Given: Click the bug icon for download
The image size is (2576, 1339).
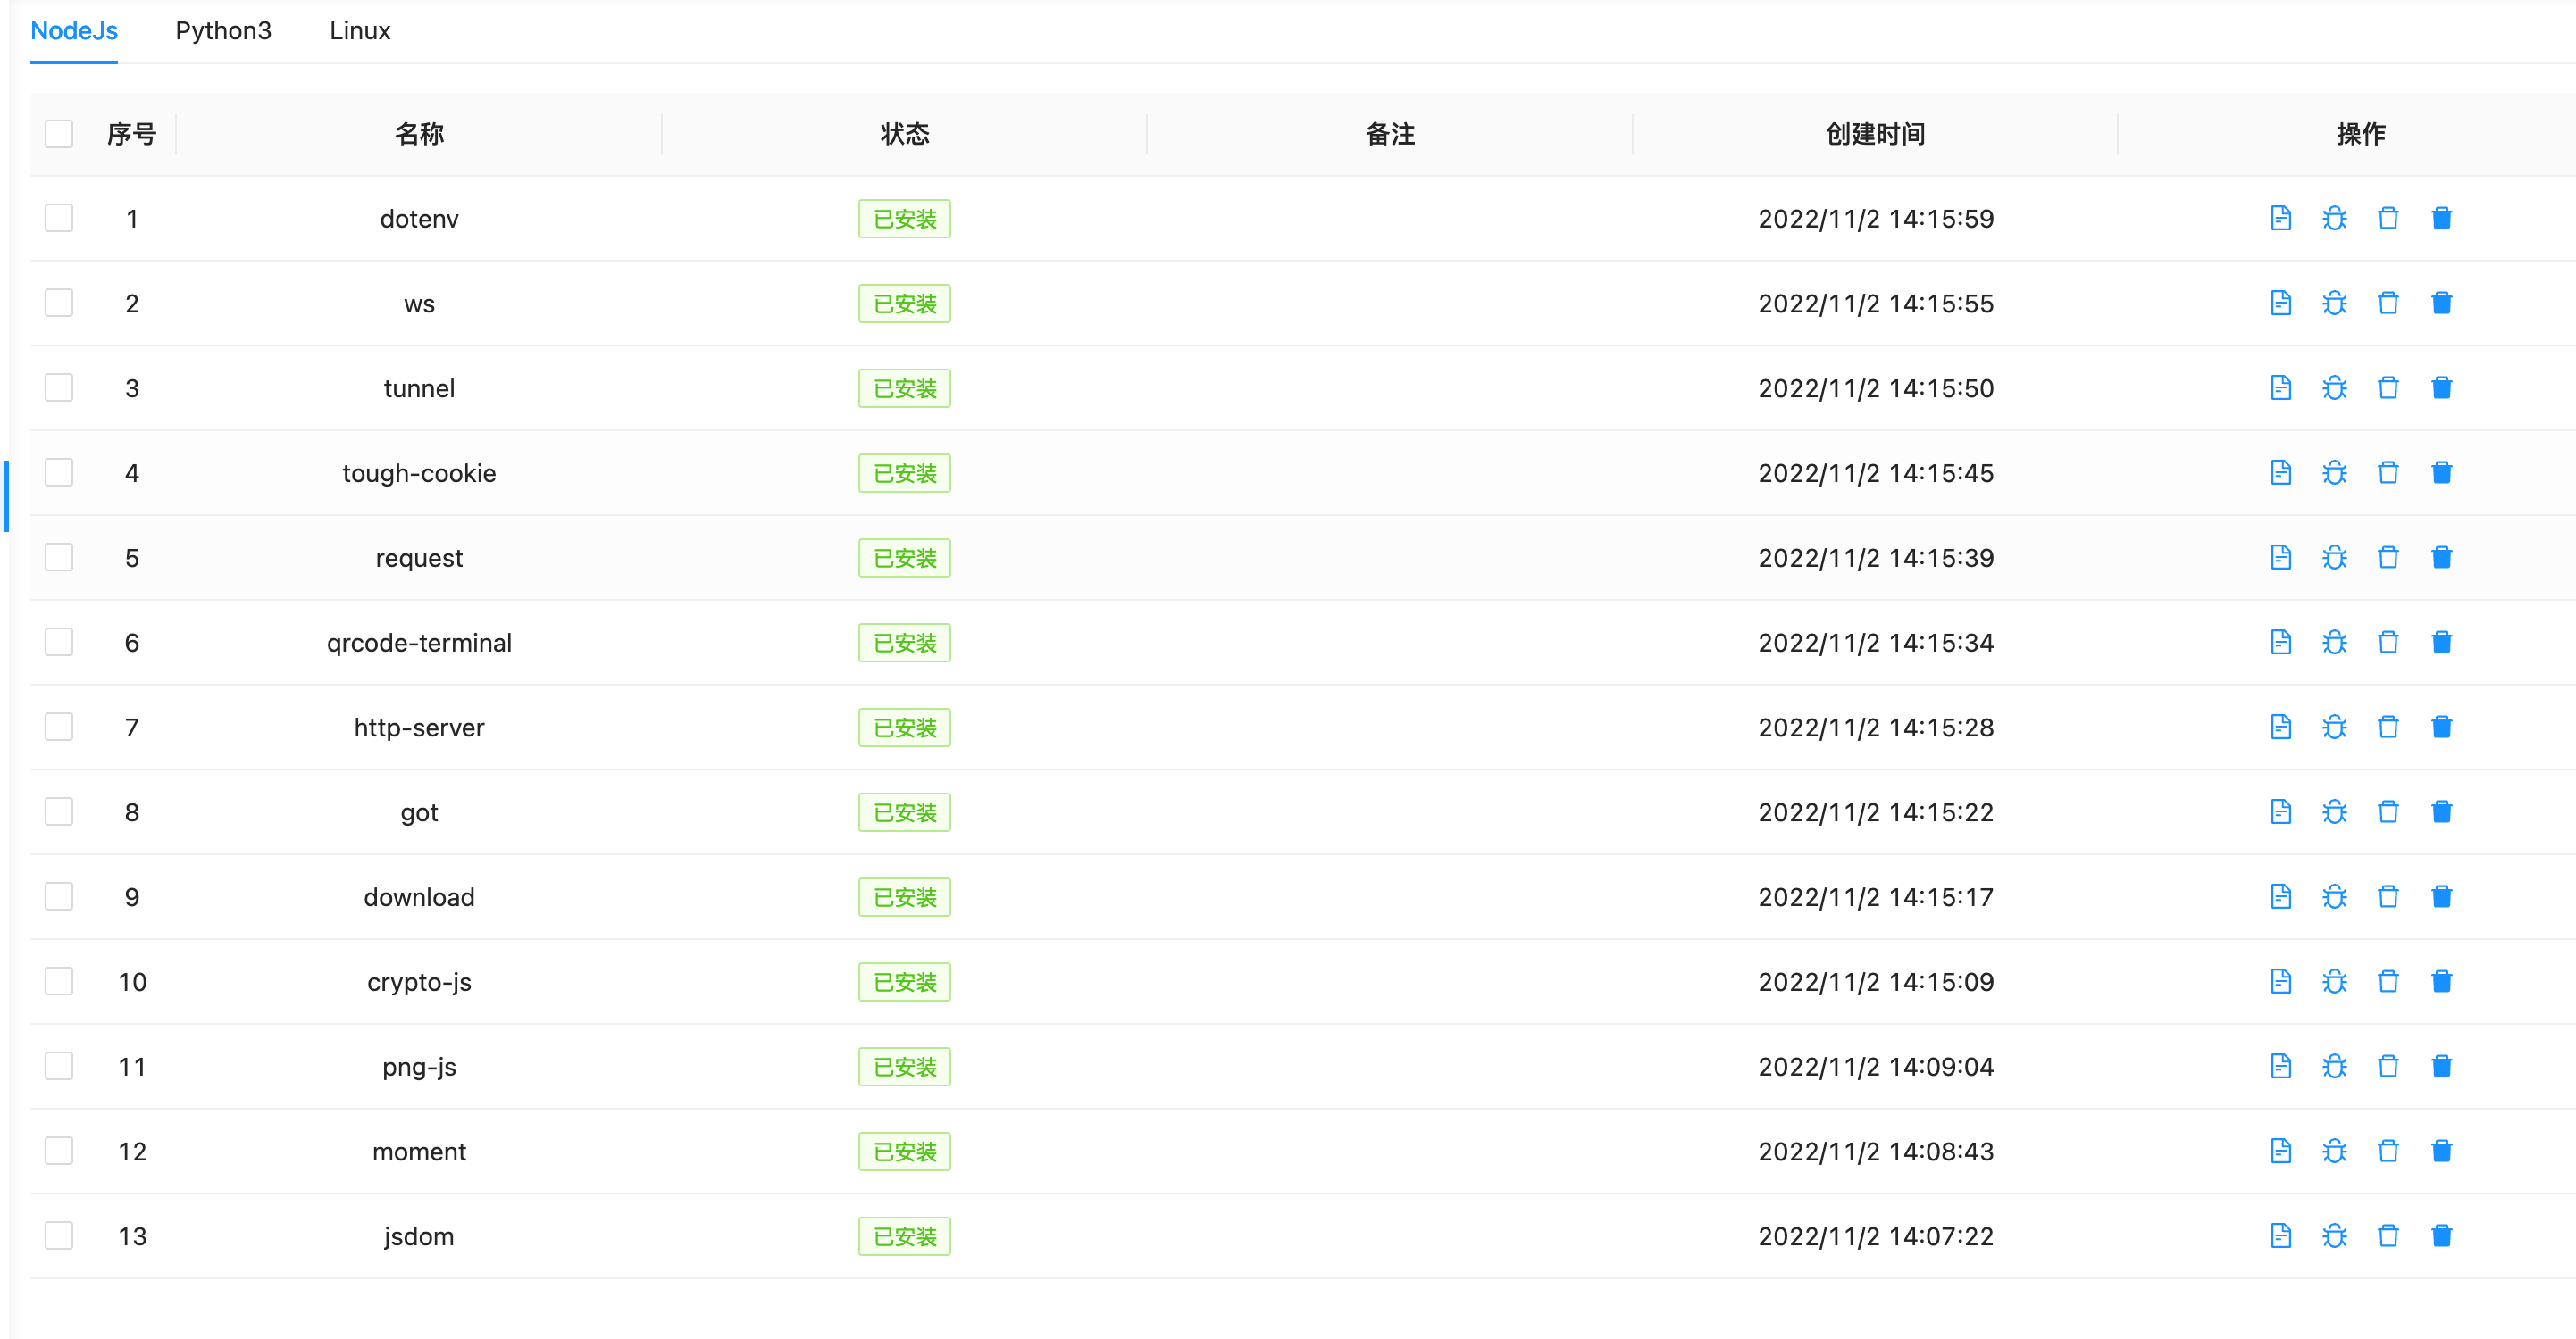Looking at the screenshot, I should [x=2334, y=897].
